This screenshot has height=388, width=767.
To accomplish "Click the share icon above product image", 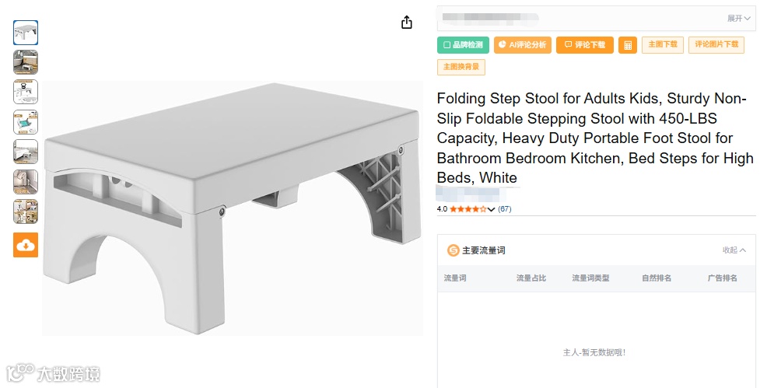I will [x=406, y=23].
